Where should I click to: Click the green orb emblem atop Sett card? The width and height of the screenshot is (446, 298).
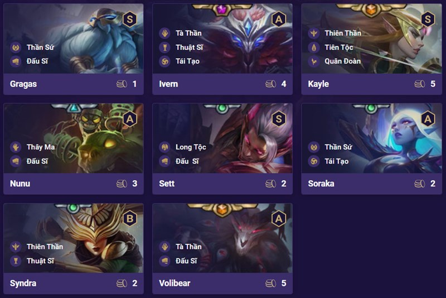click(x=222, y=108)
